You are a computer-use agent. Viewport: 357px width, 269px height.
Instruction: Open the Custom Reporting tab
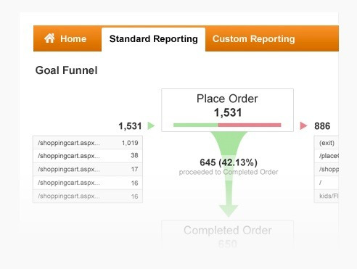[253, 39]
